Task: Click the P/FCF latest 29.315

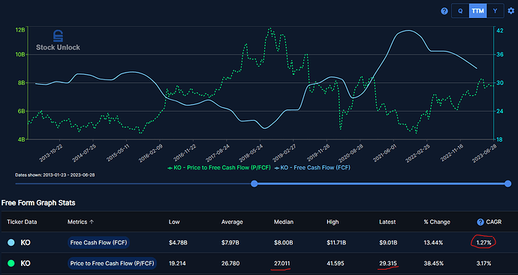Action: click(x=388, y=264)
